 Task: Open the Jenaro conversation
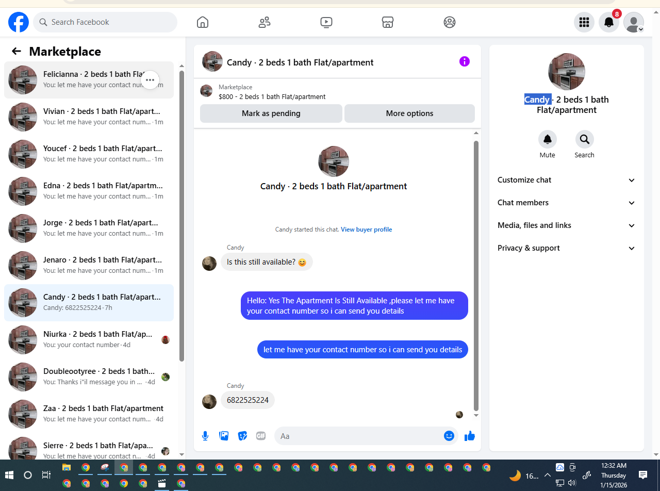point(89,266)
